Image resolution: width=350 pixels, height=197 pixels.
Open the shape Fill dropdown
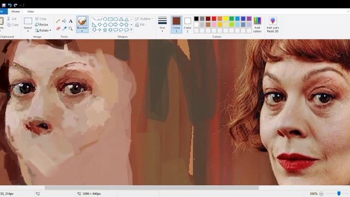pyautogui.click(x=141, y=25)
